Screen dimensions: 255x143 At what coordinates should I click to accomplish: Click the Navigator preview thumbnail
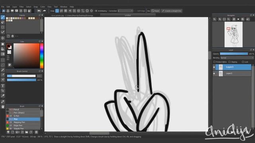(x=233, y=35)
